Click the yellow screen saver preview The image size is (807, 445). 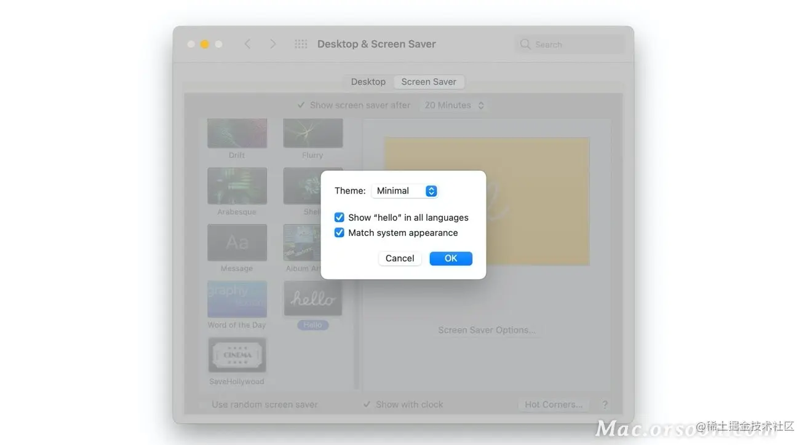[487, 201]
